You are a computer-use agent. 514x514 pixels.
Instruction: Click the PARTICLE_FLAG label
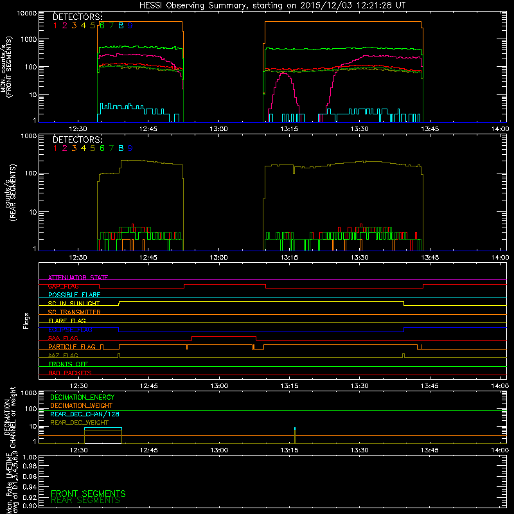[x=72, y=347]
